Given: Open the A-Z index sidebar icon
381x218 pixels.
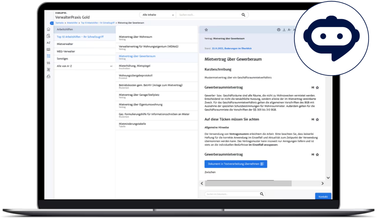Looking at the screenshot, I should point(49,43).
